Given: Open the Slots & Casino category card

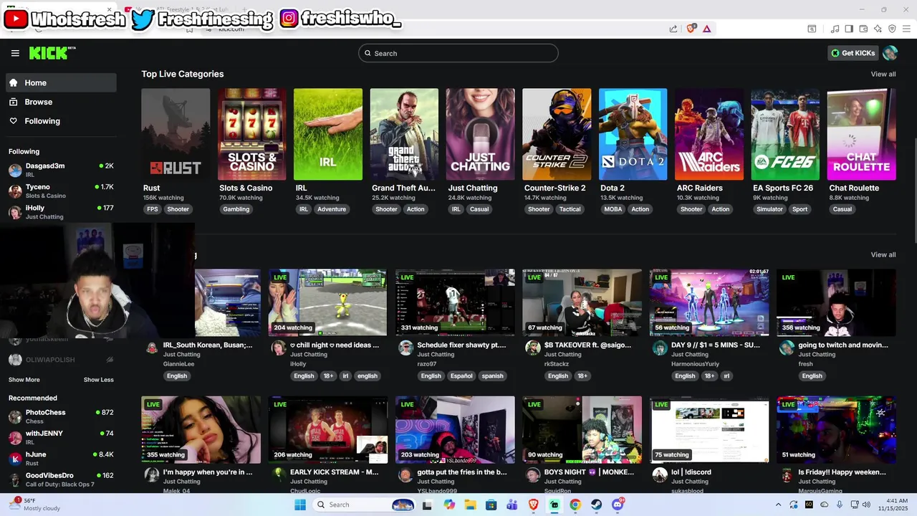Looking at the screenshot, I should (251, 134).
